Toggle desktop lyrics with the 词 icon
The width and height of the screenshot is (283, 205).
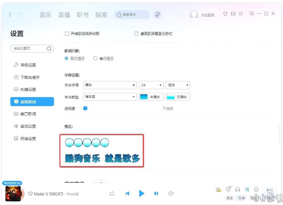(247, 190)
